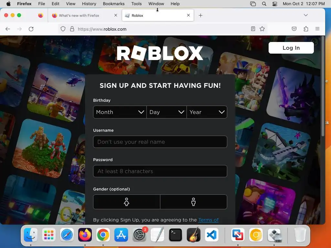Viewport: 331px width, 248px height.
Task: Select the female gender option
Action: click(127, 202)
